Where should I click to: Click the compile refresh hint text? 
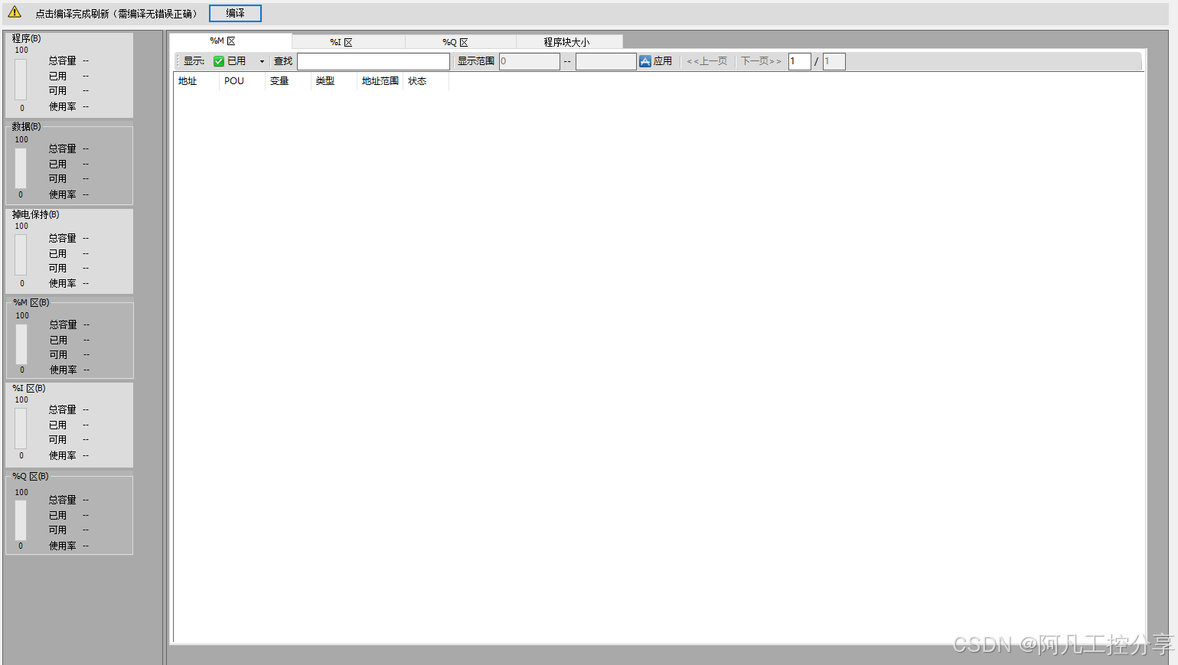119,14
